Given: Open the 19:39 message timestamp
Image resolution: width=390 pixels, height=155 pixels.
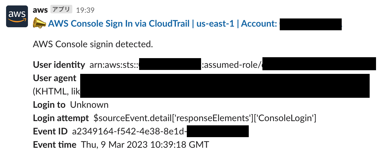Looking at the screenshot, I should 85,10.
